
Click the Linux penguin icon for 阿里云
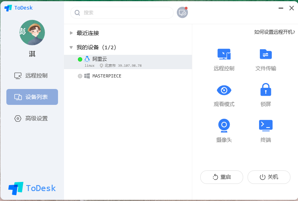tap(87, 59)
